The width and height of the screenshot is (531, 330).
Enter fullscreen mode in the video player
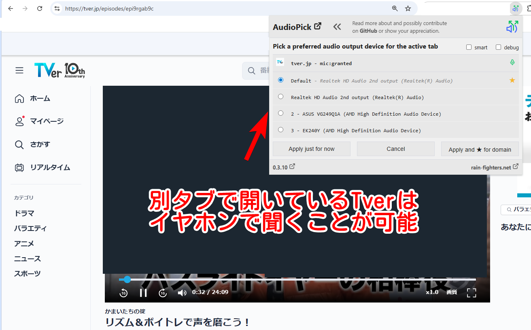coord(471,292)
